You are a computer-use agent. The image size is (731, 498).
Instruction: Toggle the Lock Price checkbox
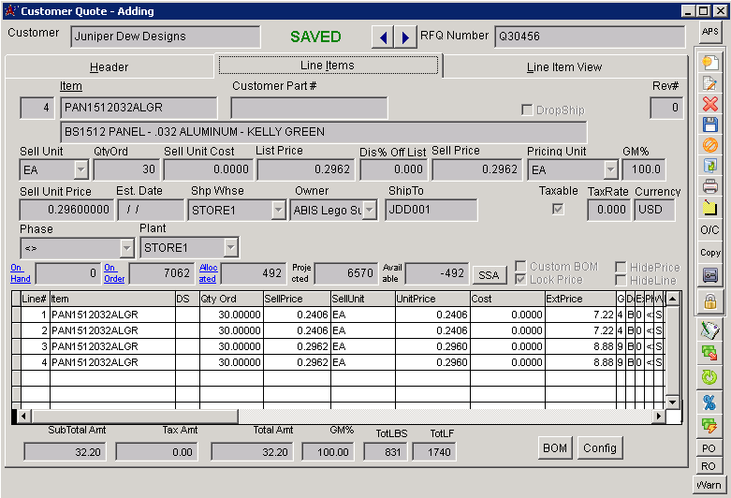pyautogui.click(x=521, y=280)
